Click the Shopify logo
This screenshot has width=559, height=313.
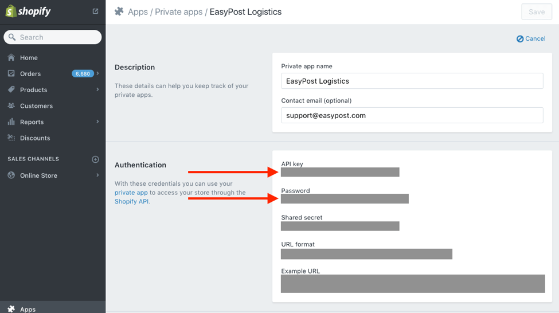click(x=28, y=11)
